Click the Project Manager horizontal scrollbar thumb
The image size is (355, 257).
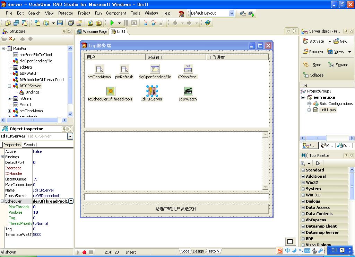pos(316,138)
